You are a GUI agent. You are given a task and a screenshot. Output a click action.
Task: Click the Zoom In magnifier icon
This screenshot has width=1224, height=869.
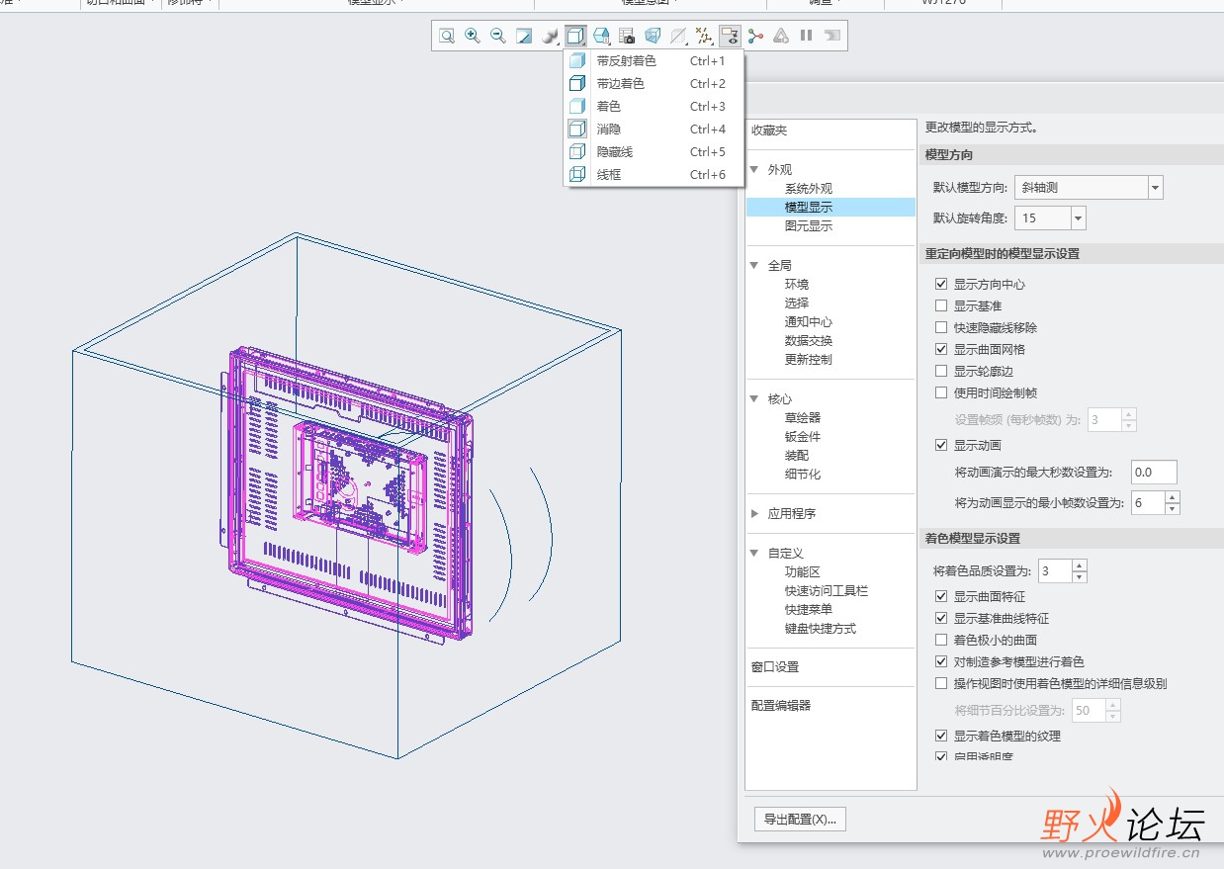tap(473, 37)
